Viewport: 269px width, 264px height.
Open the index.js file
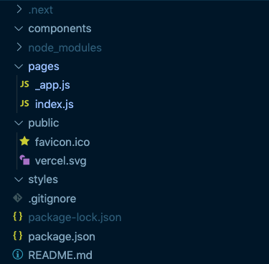[x=55, y=104]
